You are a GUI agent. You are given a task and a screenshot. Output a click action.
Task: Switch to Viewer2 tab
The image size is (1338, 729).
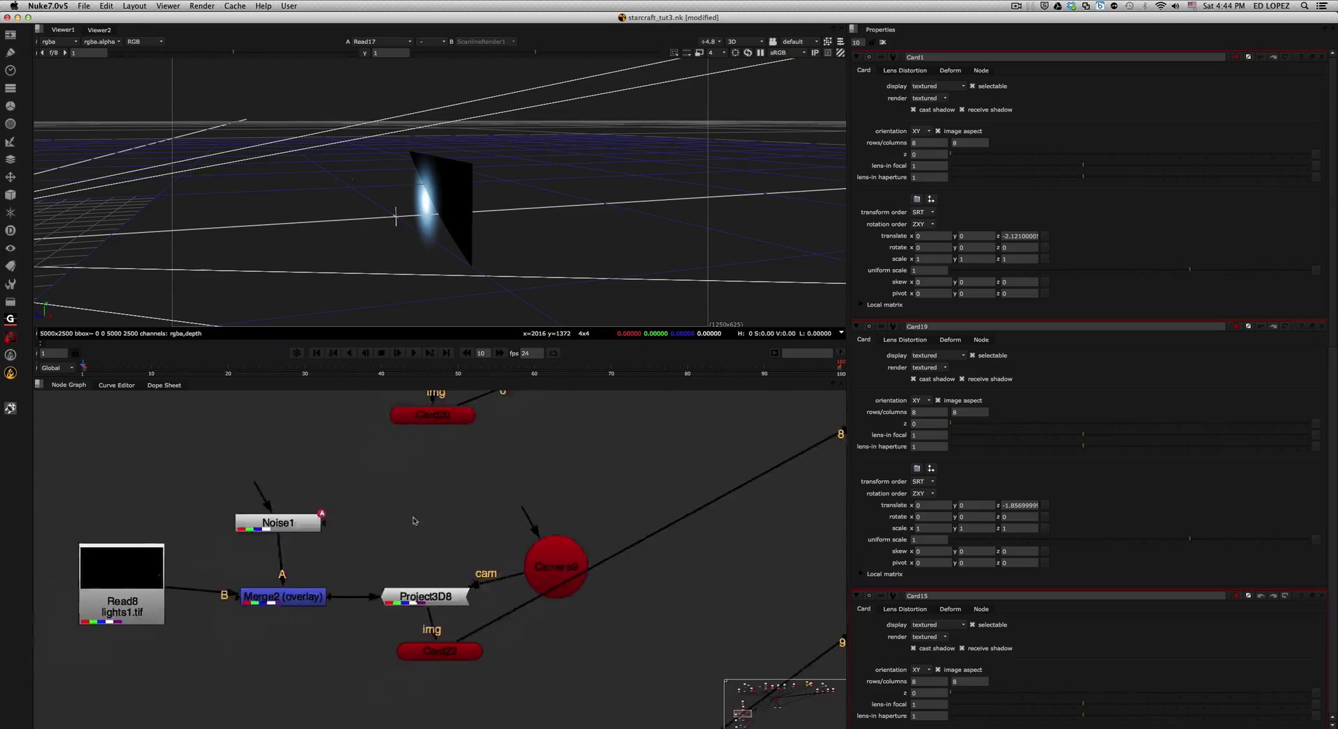click(99, 30)
